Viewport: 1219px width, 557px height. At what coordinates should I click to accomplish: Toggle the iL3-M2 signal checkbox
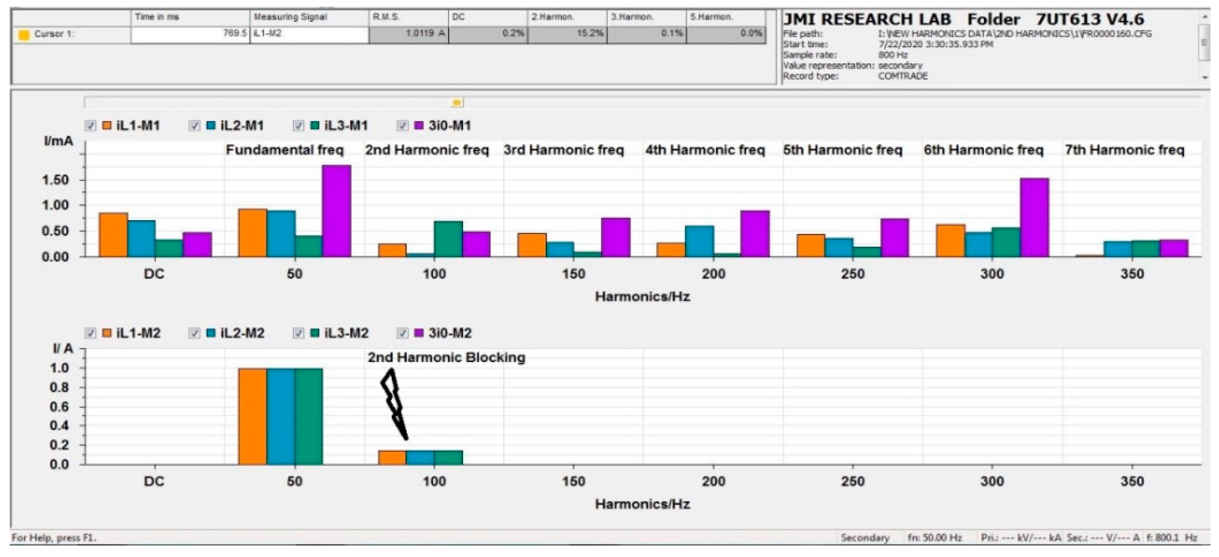(x=298, y=333)
